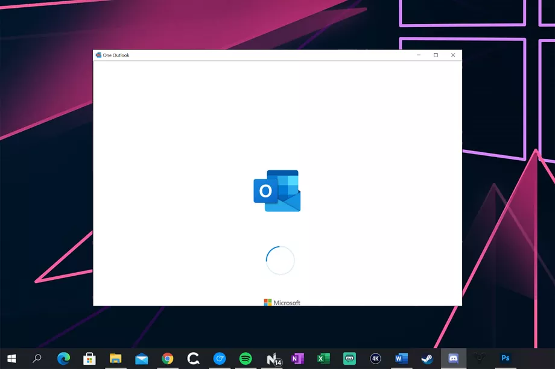
Task: Open the Microsoft Store taskbar icon
Action: (89, 359)
